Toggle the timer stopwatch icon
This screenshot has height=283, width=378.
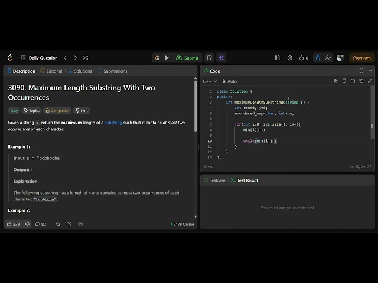(318, 58)
